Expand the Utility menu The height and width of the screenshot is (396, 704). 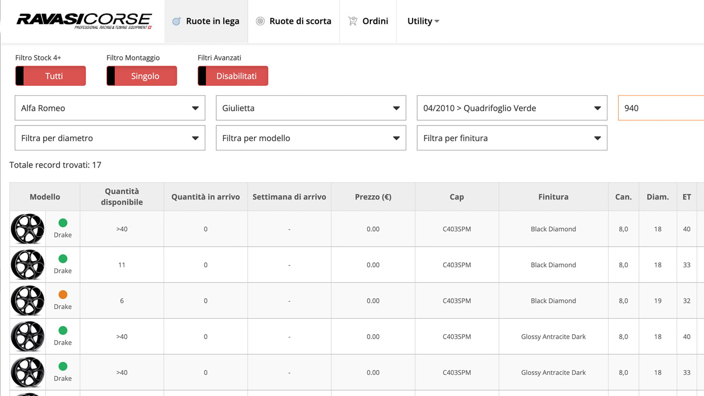pyautogui.click(x=423, y=21)
